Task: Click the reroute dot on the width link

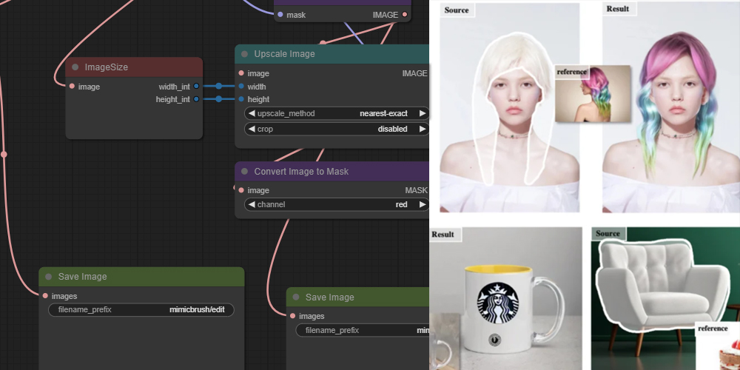Action: click(x=218, y=86)
